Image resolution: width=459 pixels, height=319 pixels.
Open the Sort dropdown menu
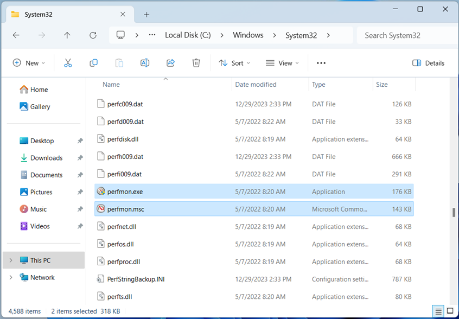click(x=234, y=63)
